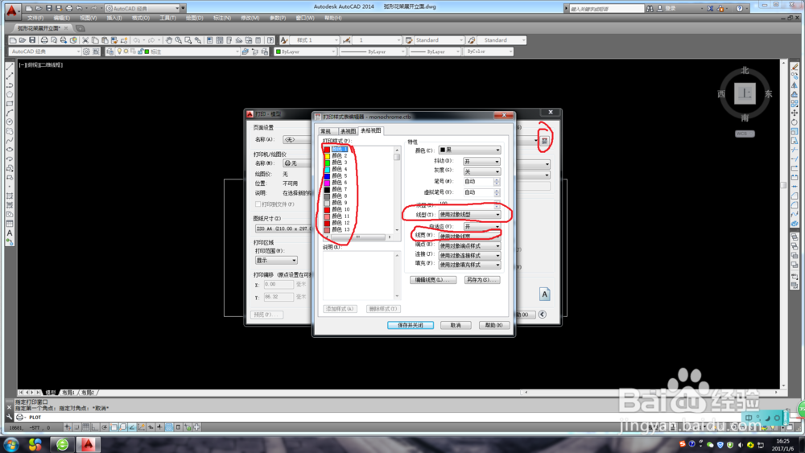Click AutoCAD icon in taskbar
Screen dimensions: 805x453
[89, 444]
